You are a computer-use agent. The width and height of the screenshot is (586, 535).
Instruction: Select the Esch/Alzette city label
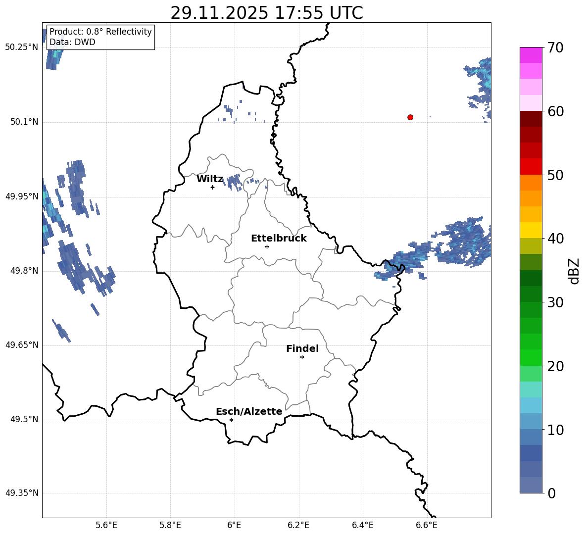249,411
